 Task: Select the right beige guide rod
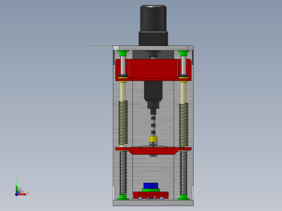point(183,93)
